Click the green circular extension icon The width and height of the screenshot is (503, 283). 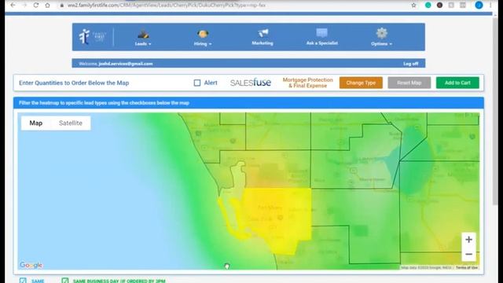[x=428, y=6]
